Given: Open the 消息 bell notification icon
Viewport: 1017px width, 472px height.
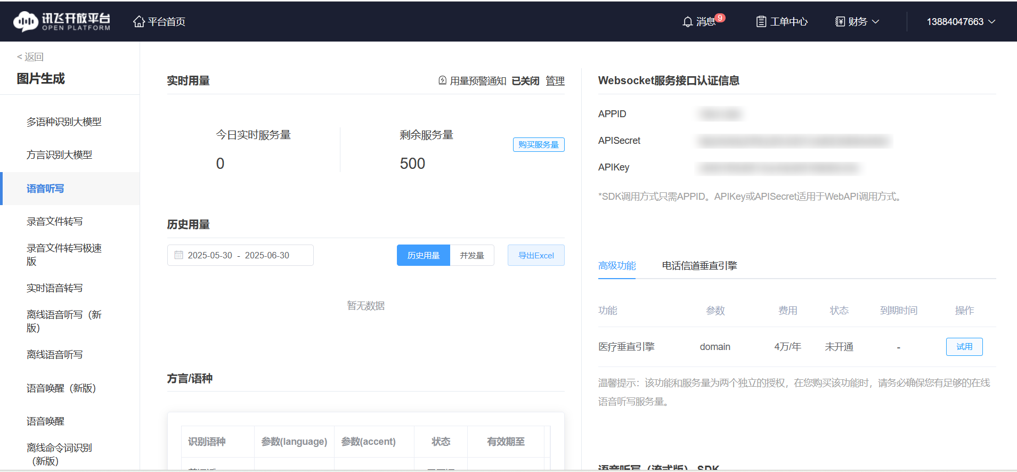Looking at the screenshot, I should pos(688,22).
